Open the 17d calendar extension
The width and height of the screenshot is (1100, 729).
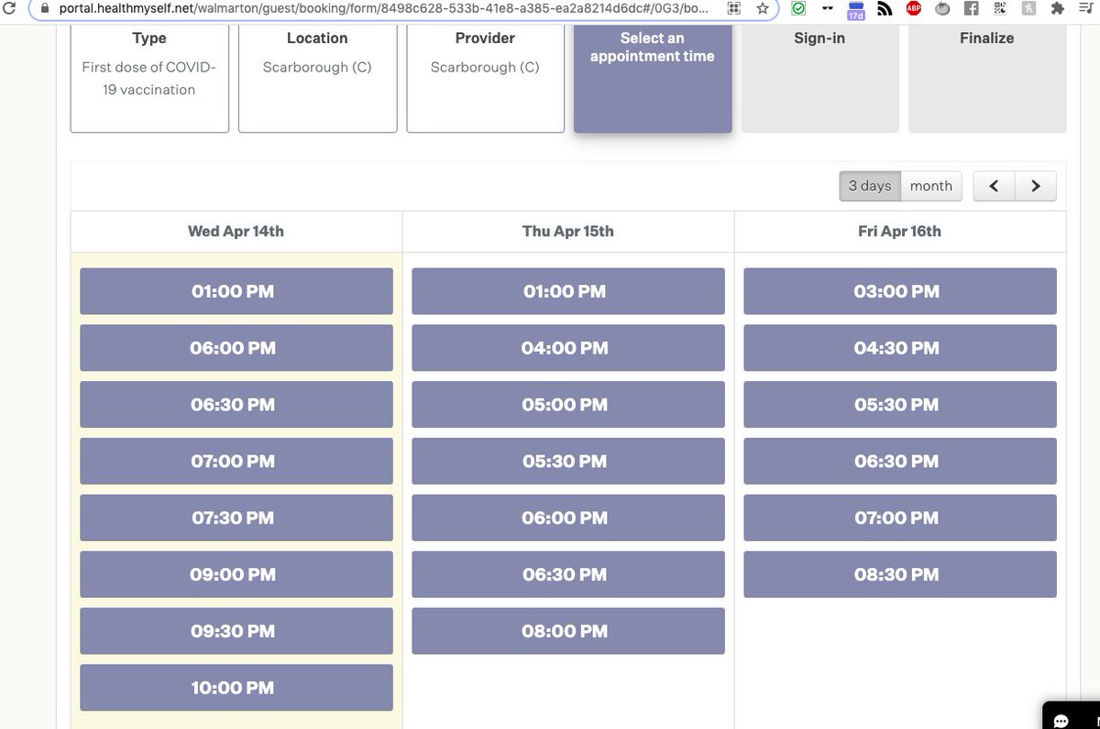pos(856,9)
